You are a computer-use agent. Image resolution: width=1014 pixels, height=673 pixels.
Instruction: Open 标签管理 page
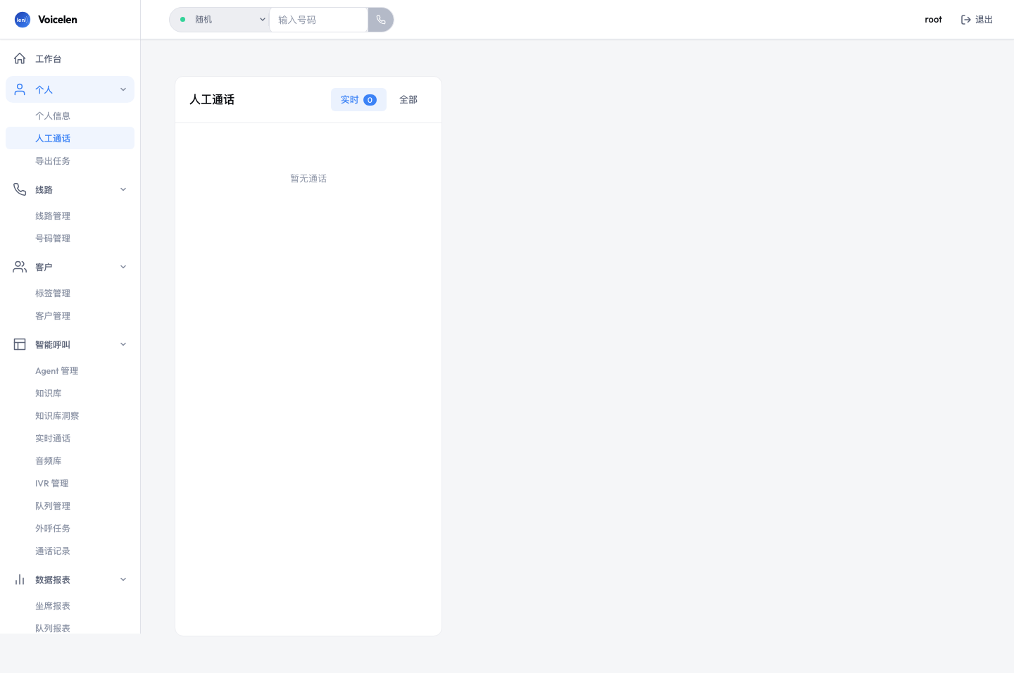(70, 293)
